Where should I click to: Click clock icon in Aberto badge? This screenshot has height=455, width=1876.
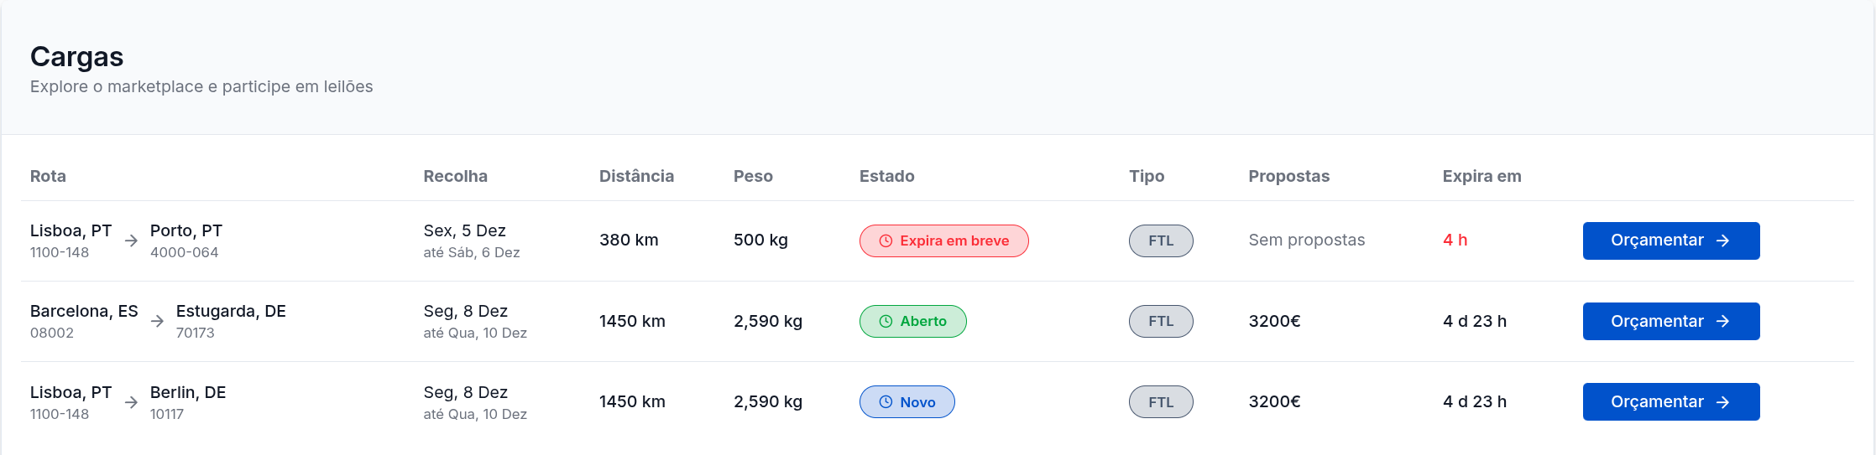point(885,321)
